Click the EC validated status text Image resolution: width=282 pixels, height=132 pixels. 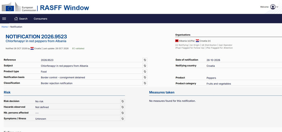pos(78,48)
